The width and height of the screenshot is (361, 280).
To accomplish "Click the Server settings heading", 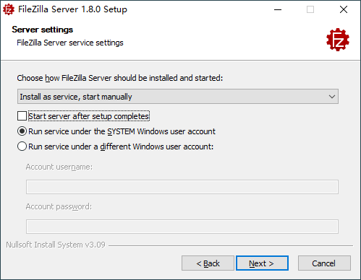I will pyautogui.click(x=43, y=30).
